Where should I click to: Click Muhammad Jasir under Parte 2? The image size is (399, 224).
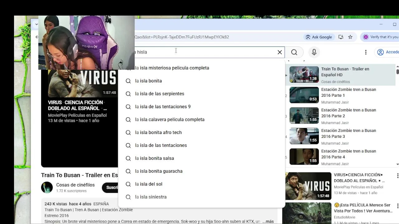pos(335,123)
